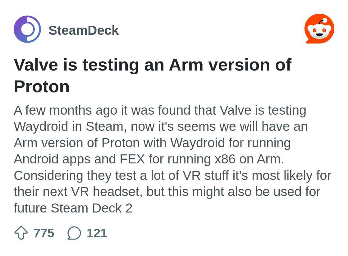348x256 pixels.
Task: Click the word Proton in the title
Action: pos(42,86)
